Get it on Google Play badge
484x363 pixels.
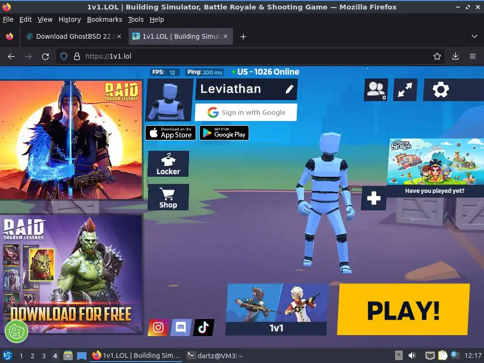click(x=224, y=133)
